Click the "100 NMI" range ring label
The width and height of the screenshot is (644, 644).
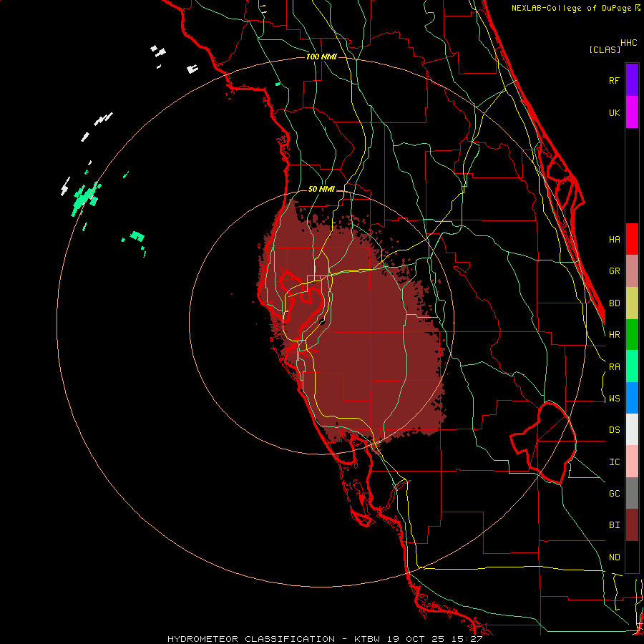pyautogui.click(x=321, y=57)
